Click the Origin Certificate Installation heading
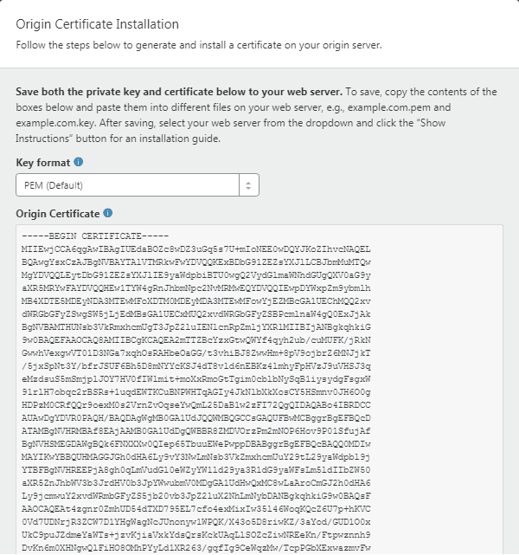 (x=97, y=24)
